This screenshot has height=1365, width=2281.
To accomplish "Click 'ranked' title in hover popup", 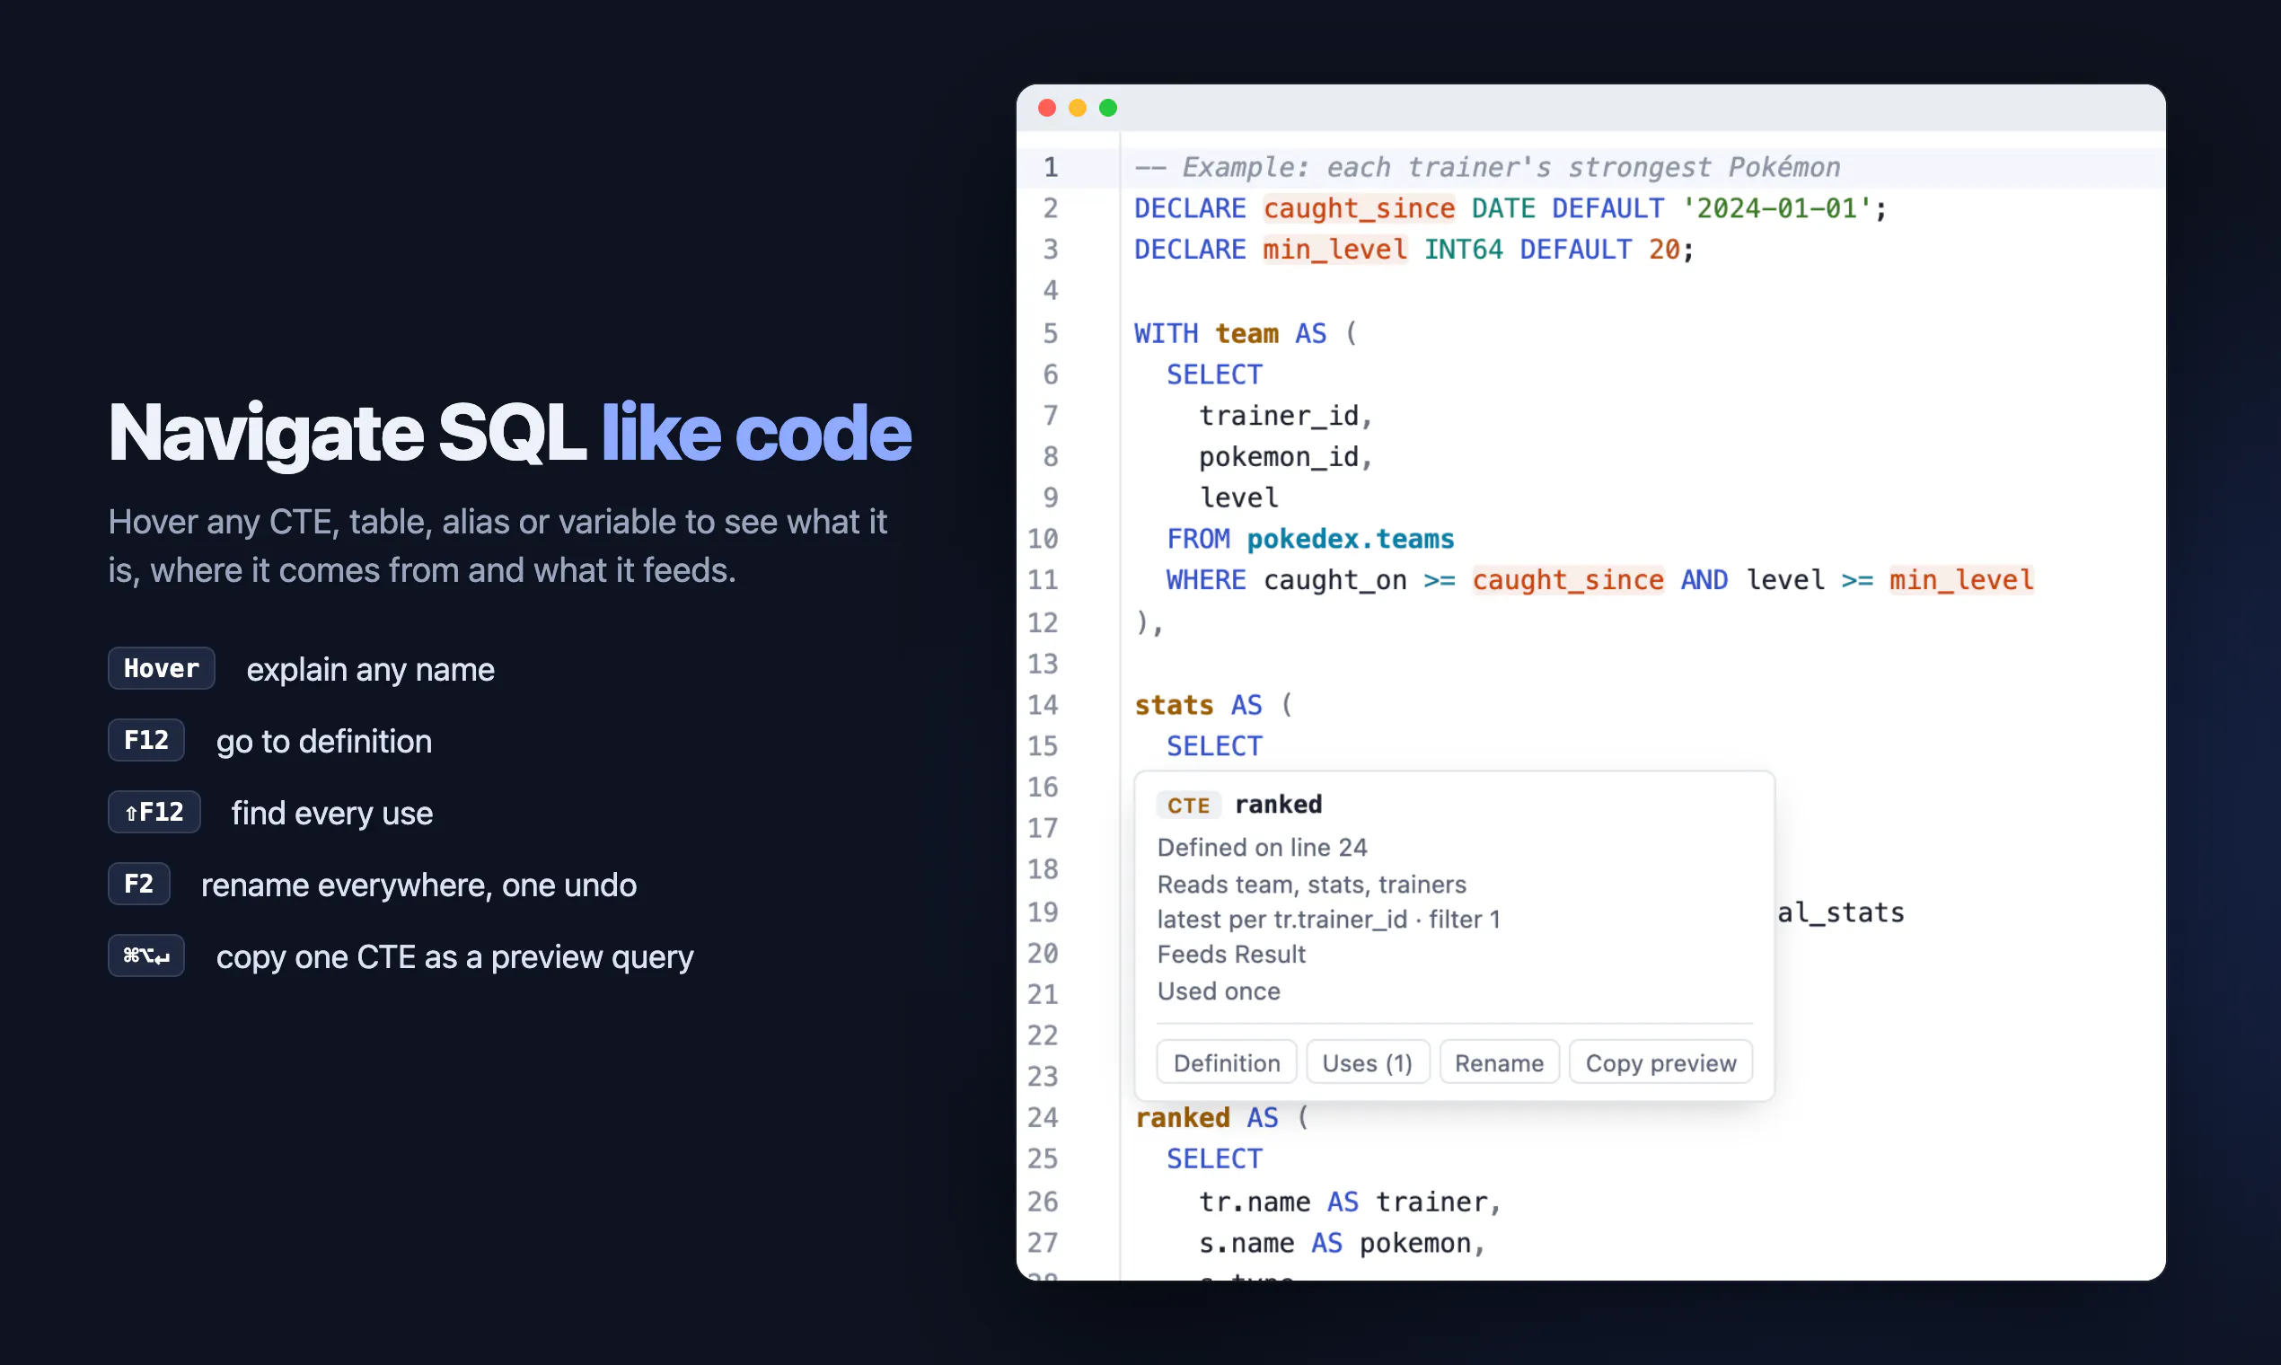I will pos(1279,805).
